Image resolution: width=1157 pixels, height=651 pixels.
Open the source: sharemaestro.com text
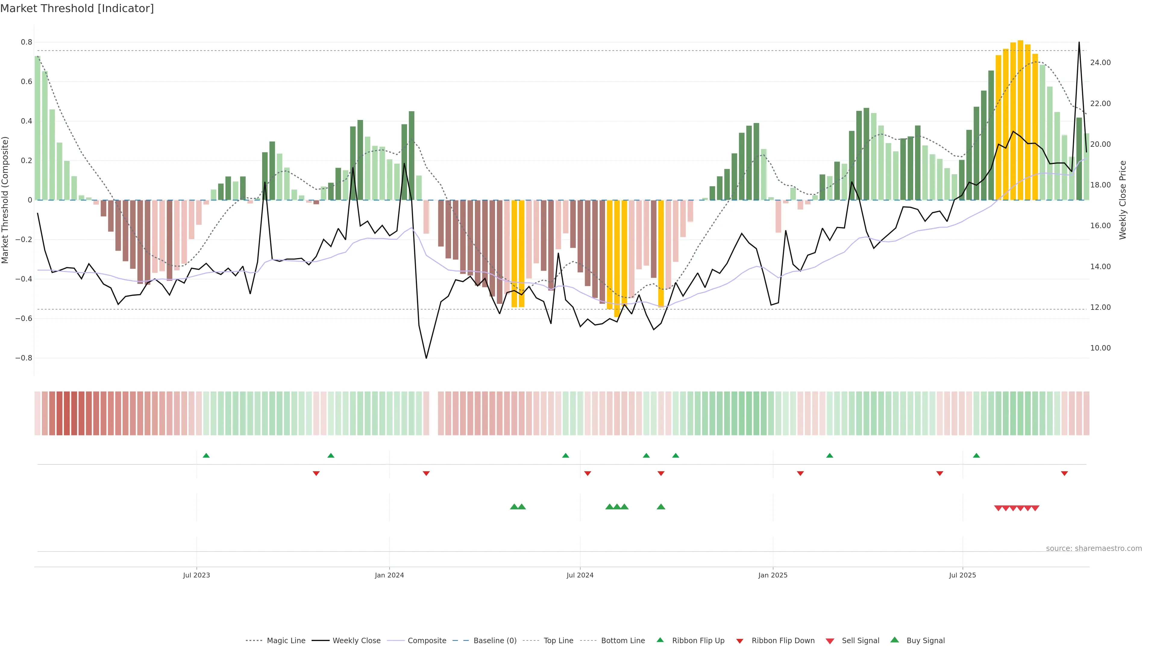point(1094,548)
